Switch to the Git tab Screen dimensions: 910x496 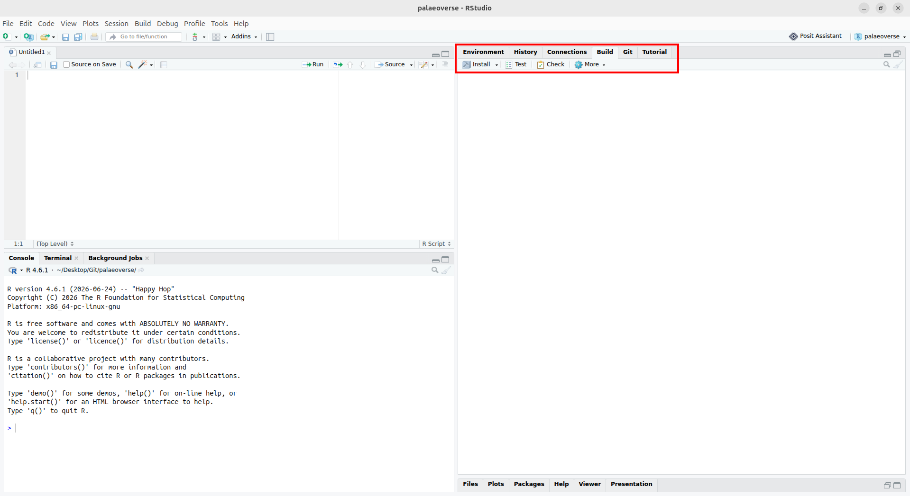pos(627,52)
